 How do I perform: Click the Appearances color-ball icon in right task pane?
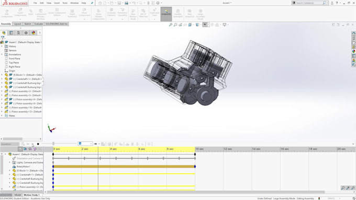pyautogui.click(x=353, y=51)
